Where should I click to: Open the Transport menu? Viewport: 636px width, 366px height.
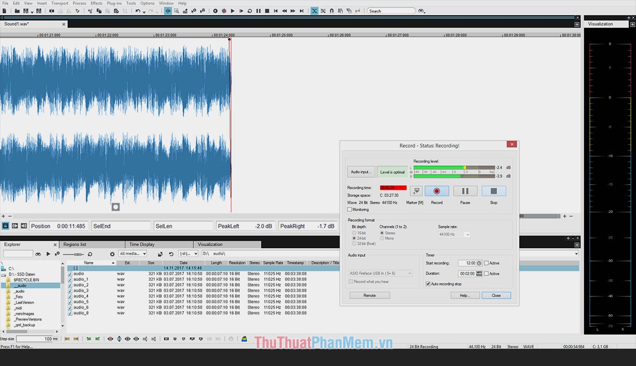pyautogui.click(x=59, y=3)
